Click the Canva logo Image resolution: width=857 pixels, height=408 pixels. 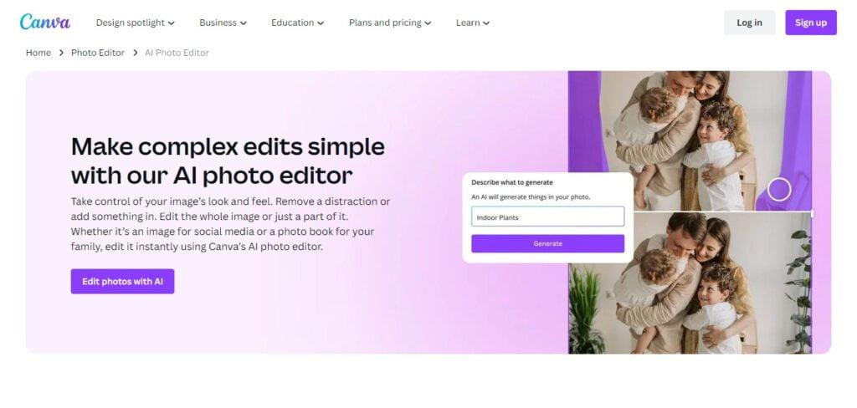tap(45, 22)
